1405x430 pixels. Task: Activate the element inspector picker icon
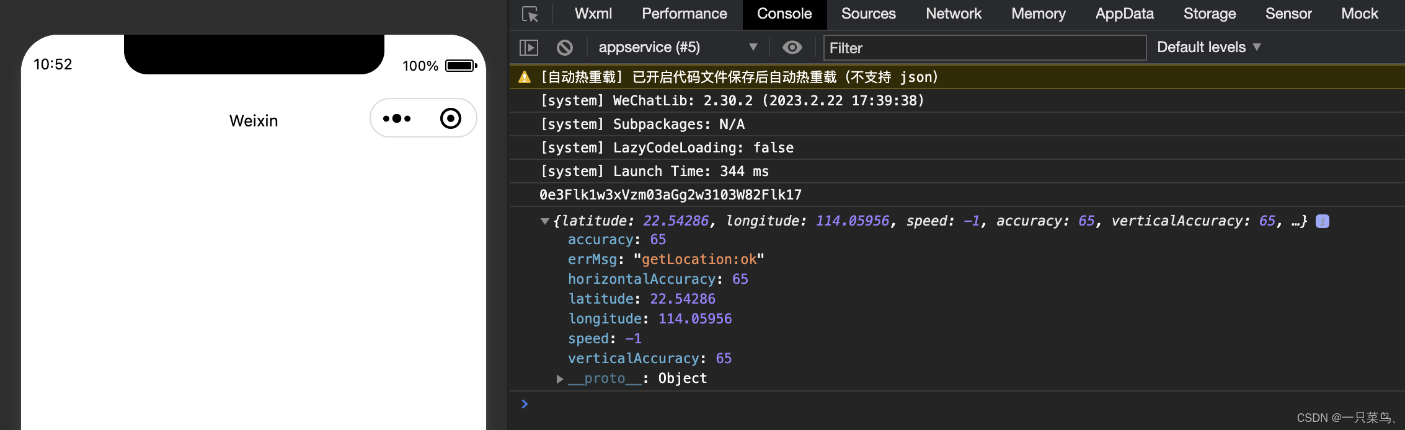coord(530,14)
